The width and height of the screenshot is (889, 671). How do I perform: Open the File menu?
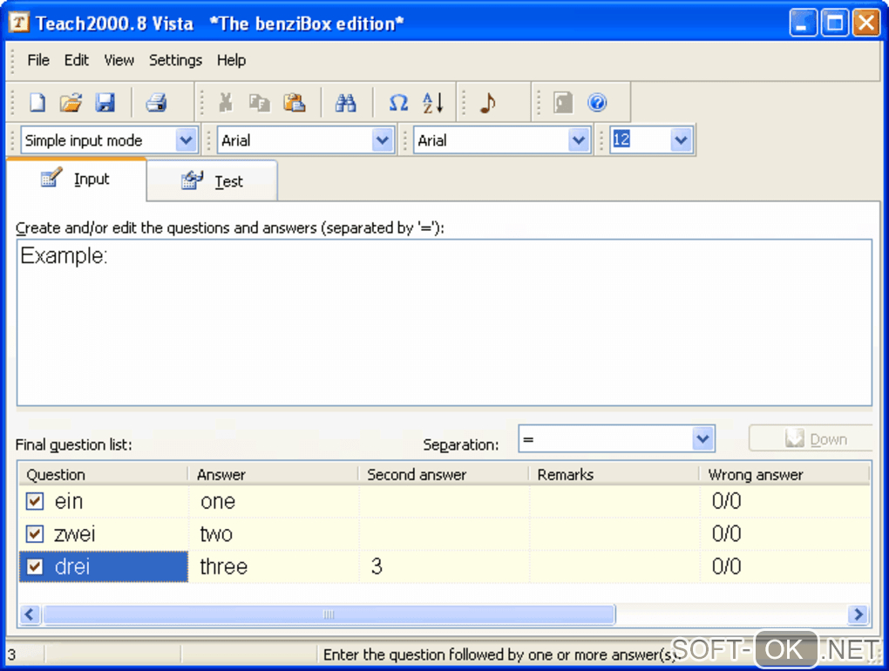point(38,60)
